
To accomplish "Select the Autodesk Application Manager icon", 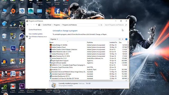I will point(50,74).
